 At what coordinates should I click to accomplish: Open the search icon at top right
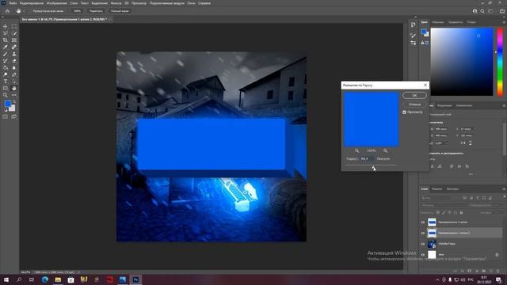[x=482, y=11]
